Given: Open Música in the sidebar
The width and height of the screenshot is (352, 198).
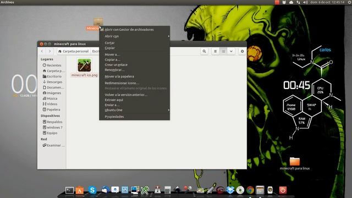Looking at the screenshot, I should [x=50, y=98].
